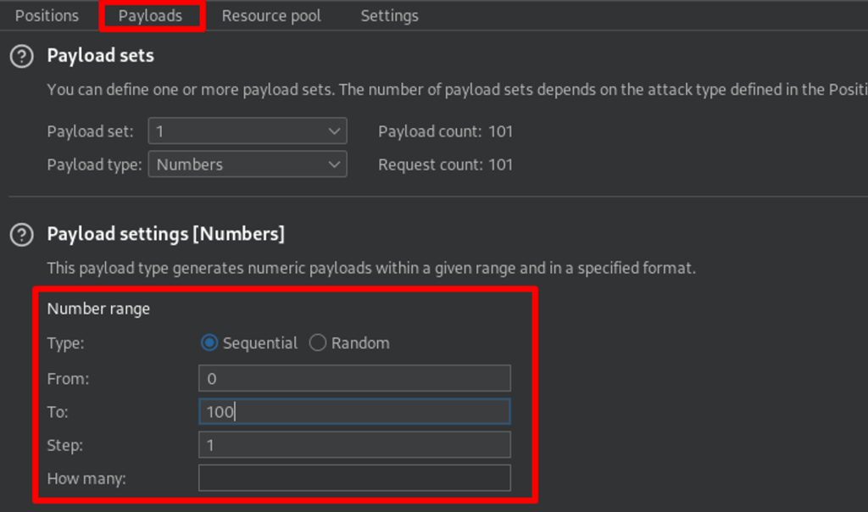
Task: Select the Sequential number type
Action: click(209, 343)
